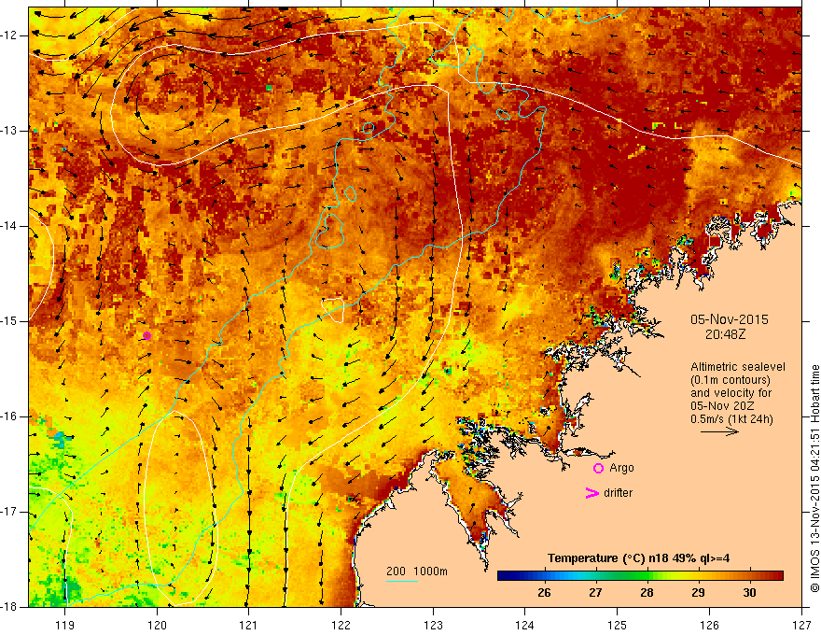This screenshot has width=821, height=635.
Task: Click the longitude axis label 124
Action: coord(525,625)
